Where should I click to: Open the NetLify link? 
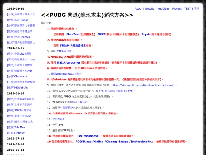[150, 9]
